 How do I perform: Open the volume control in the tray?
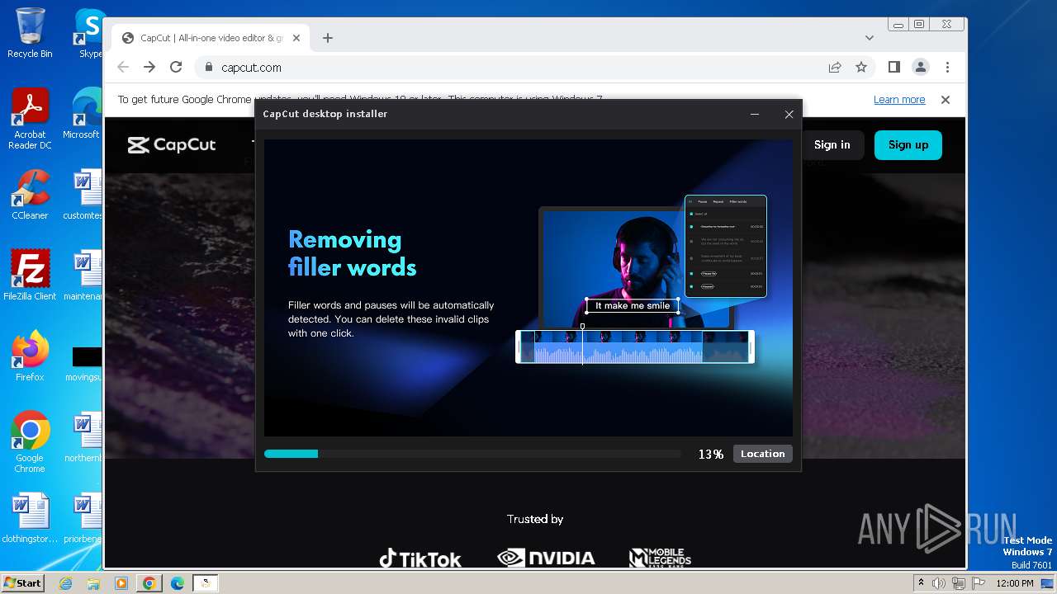click(x=939, y=583)
